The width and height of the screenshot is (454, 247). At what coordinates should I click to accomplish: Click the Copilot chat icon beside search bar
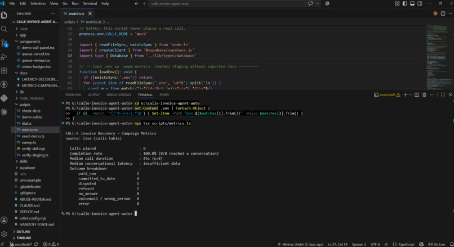[311, 3]
